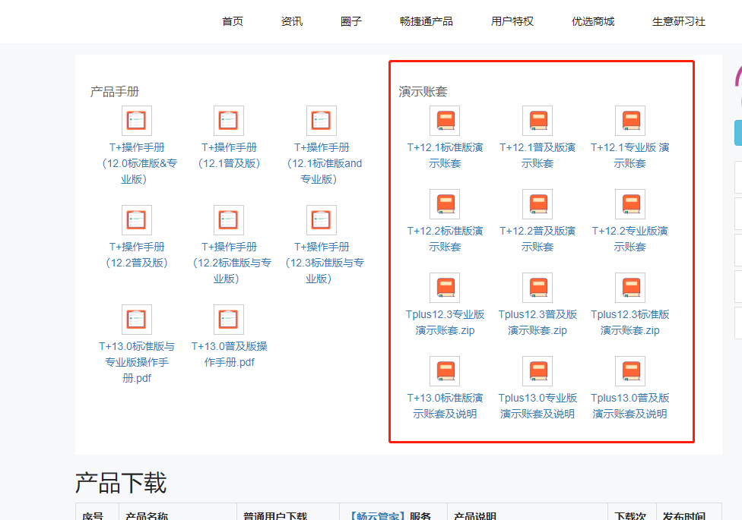Open the 用户特权 menu item
The width and height of the screenshot is (742, 520).
tap(512, 21)
